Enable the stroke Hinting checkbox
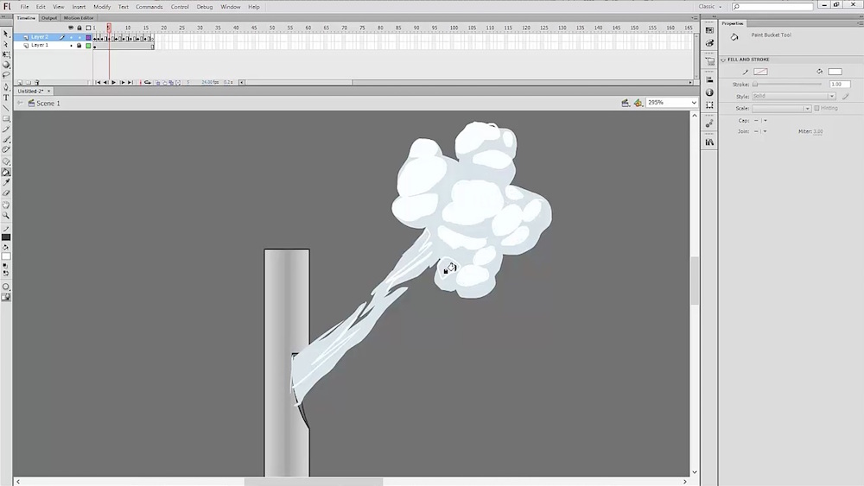Image resolution: width=864 pixels, height=486 pixels. 817,108
